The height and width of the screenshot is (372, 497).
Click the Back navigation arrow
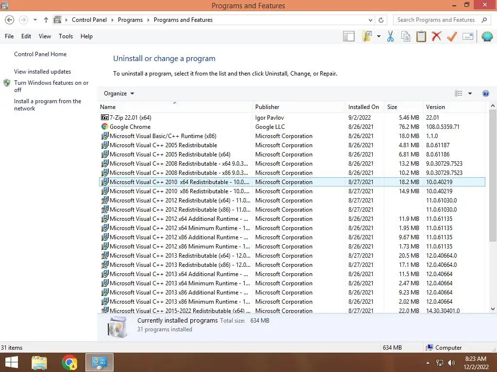(10, 20)
